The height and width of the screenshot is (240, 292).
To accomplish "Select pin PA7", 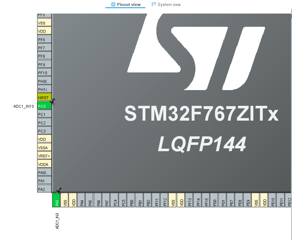I will pyautogui.click(x=106, y=200).
